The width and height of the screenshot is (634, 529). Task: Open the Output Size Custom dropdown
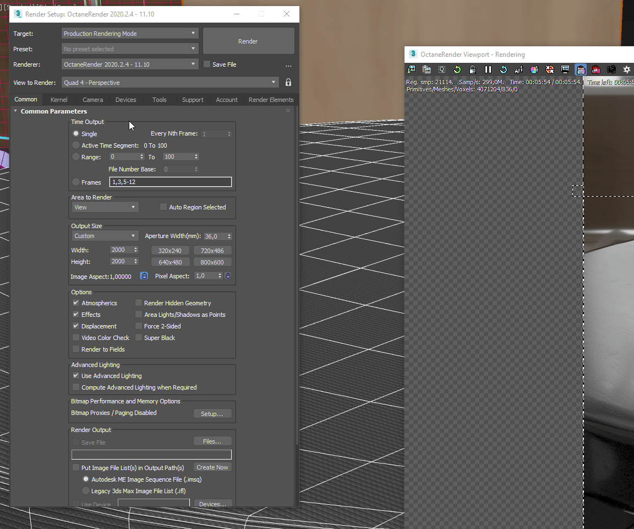coord(105,236)
